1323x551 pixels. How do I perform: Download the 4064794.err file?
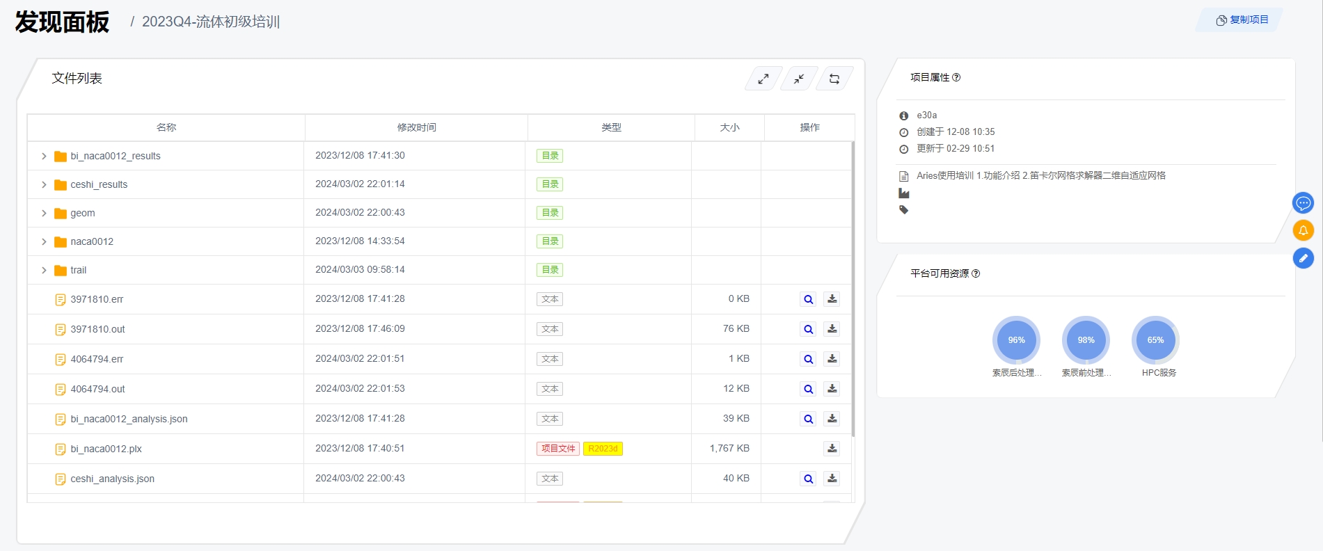[x=832, y=359]
